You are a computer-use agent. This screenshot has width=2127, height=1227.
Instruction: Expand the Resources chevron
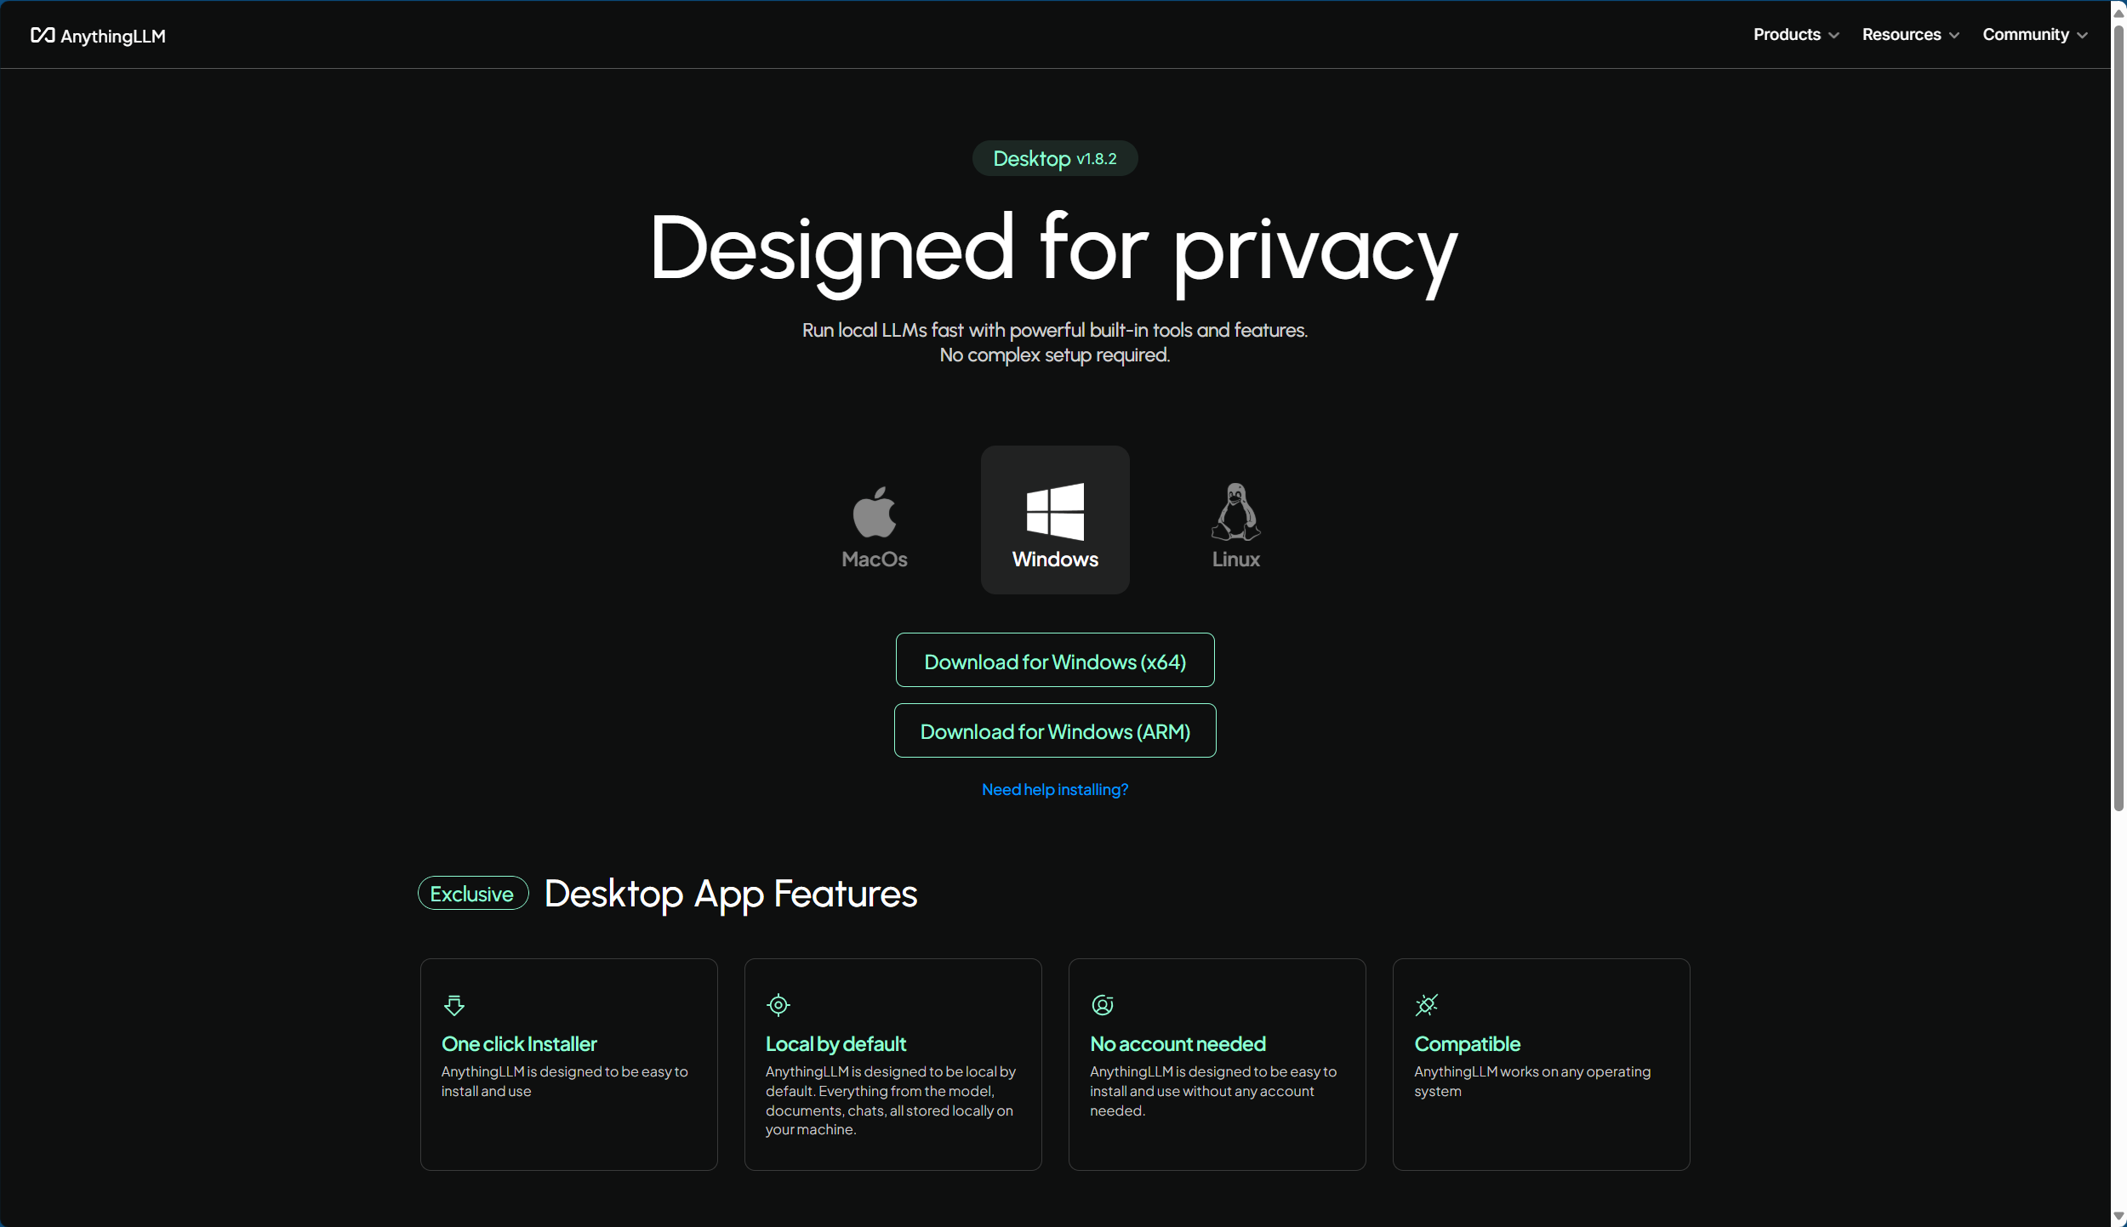[1954, 36]
